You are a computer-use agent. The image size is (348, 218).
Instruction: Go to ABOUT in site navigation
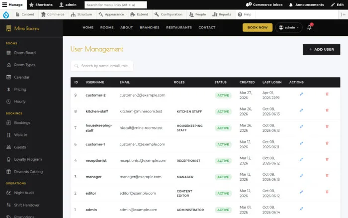tap(126, 27)
